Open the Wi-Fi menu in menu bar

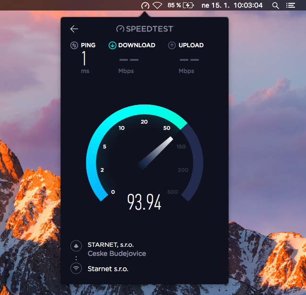tap(157, 5)
